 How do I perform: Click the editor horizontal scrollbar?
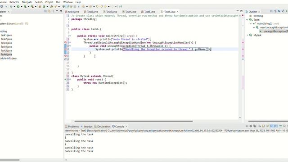coord(134,121)
